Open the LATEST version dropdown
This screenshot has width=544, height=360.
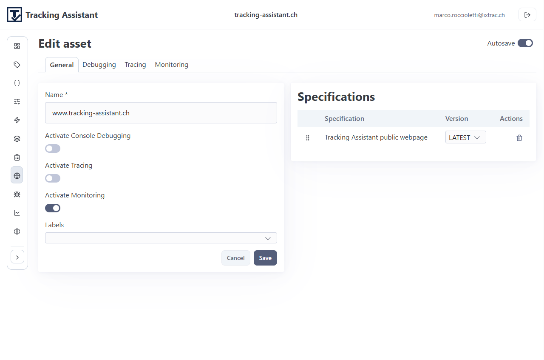point(465,137)
